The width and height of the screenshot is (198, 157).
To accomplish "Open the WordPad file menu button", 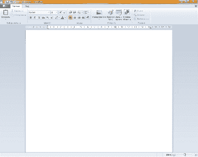I will click(x=5, y=6).
